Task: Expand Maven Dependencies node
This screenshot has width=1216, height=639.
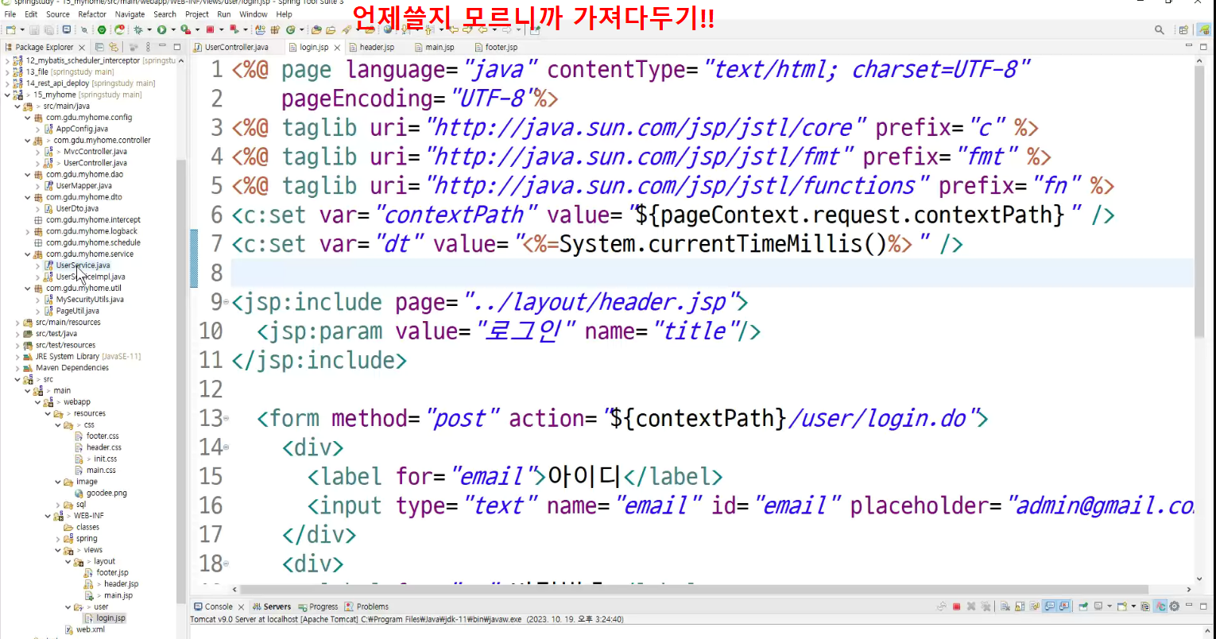Action: (x=17, y=368)
